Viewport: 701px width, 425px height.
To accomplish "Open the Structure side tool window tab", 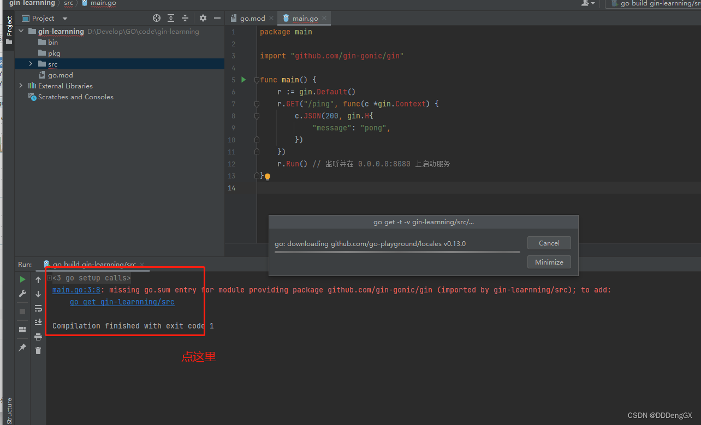I will click(x=9, y=411).
